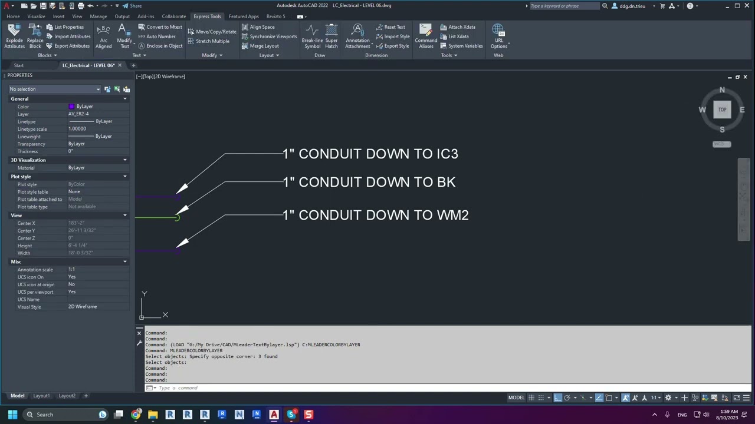Screen dimensions: 755x424
Task: Click the Share button
Action: coord(132,6)
